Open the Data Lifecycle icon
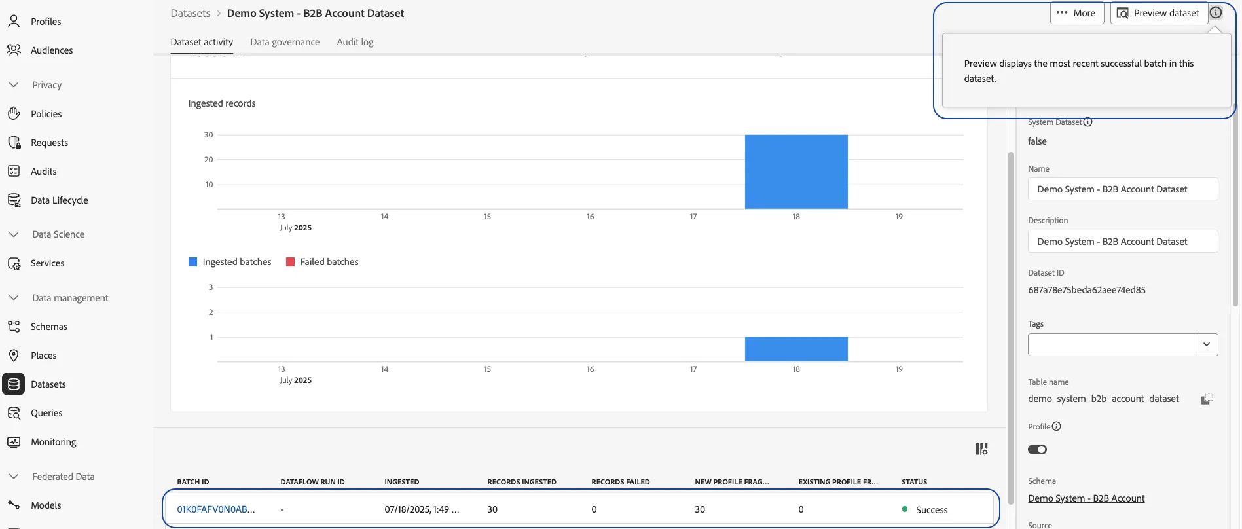Screen dimensions: 1242x529 (14, 200)
